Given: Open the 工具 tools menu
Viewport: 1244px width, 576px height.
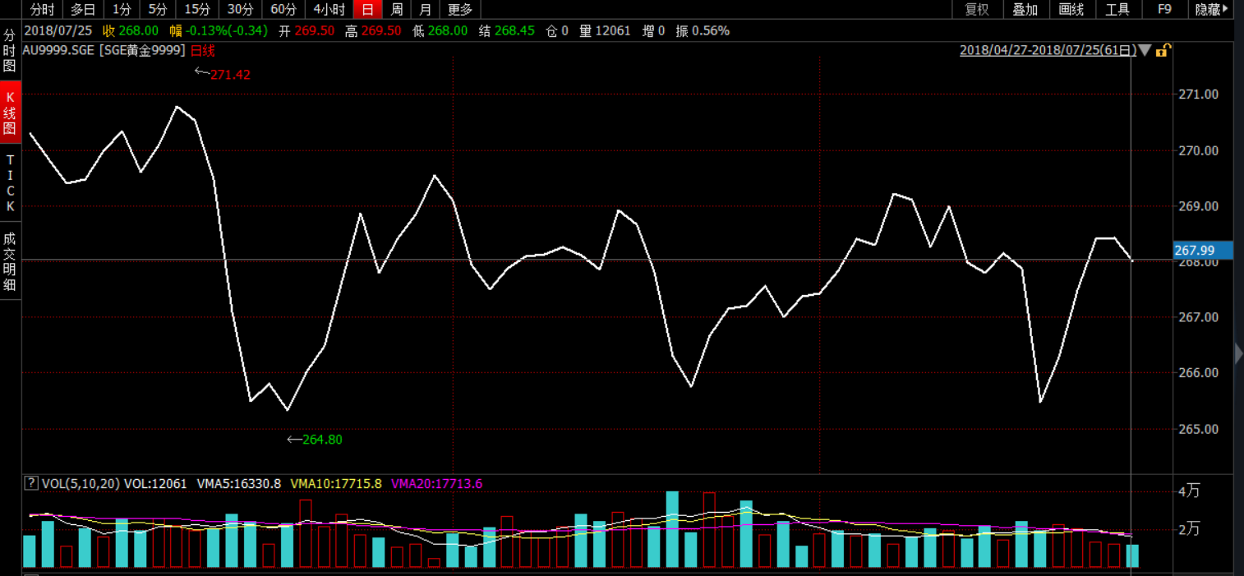Looking at the screenshot, I should [1117, 10].
